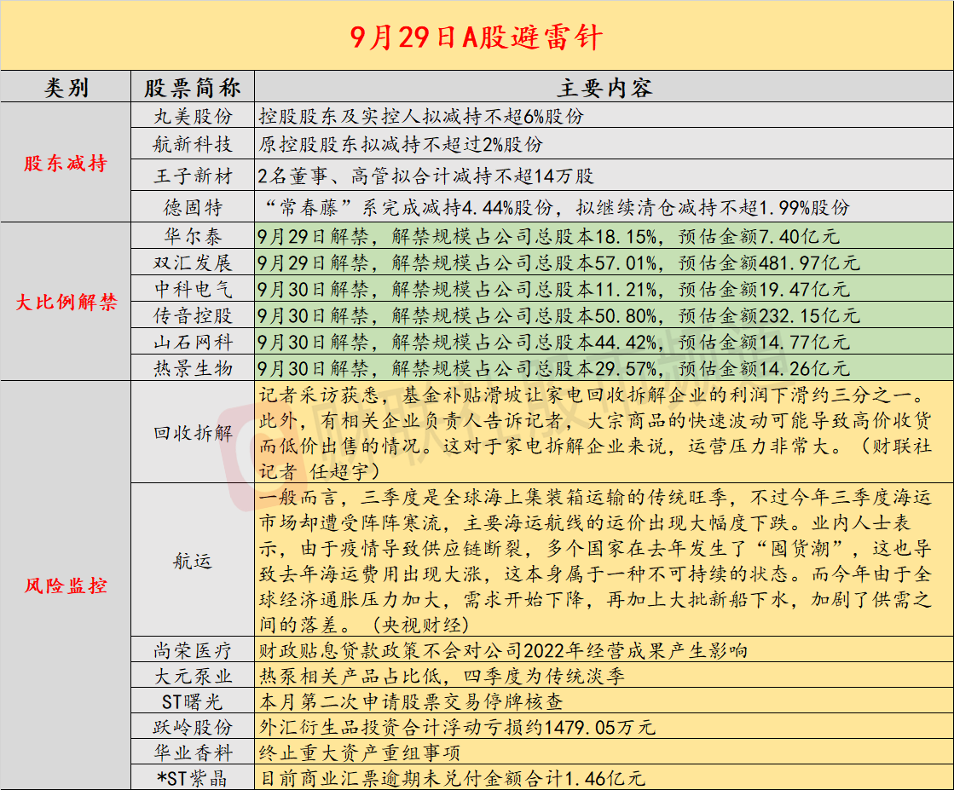This screenshot has height=790, width=954.
Task: Select the stock 航新科技
Action: click(192, 147)
